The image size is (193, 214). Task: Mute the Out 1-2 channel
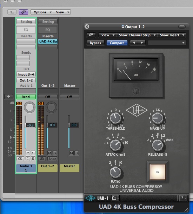tap(49, 153)
